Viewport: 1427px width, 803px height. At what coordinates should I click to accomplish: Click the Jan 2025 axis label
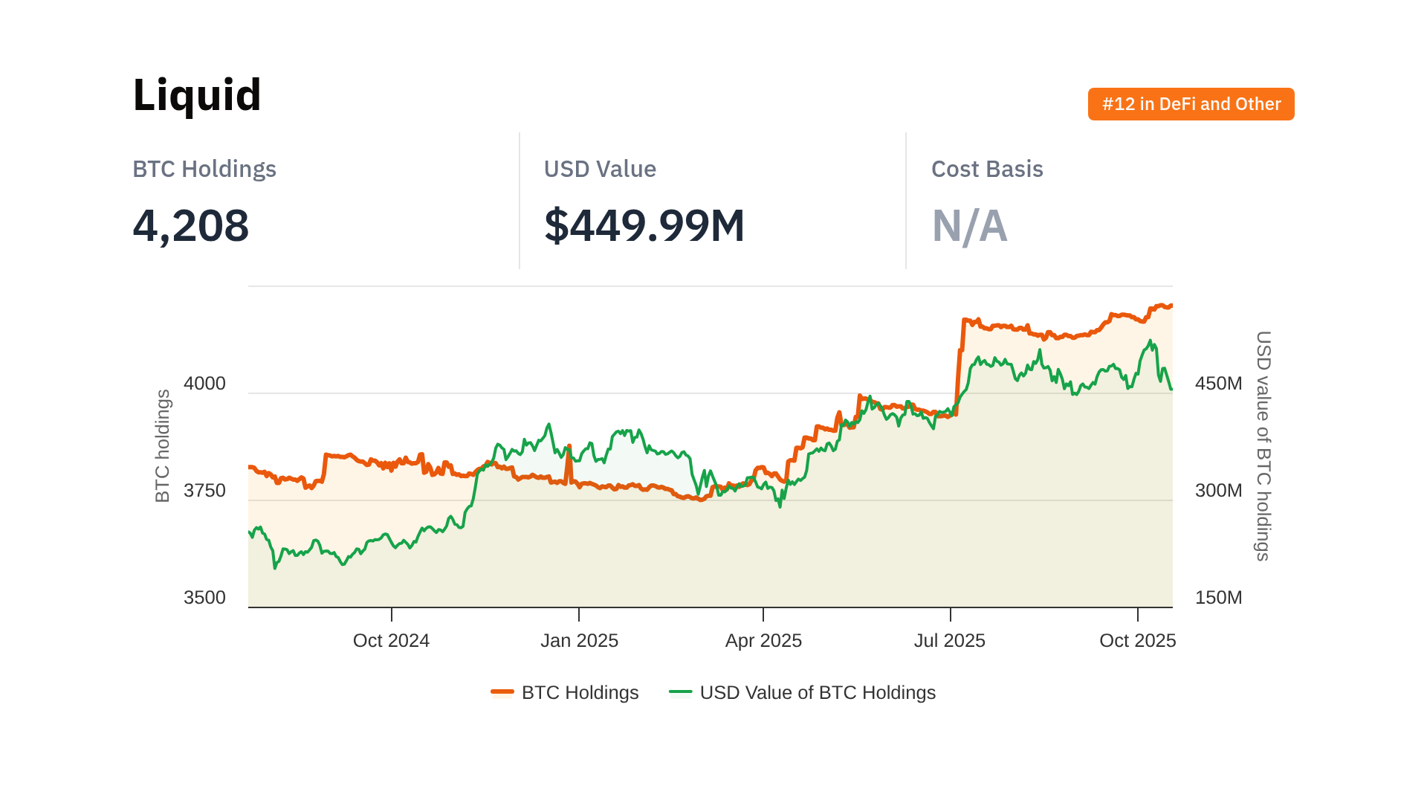pos(579,641)
